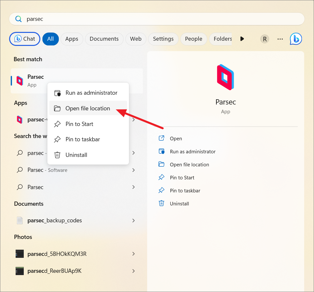The height and width of the screenshot is (292, 314).
Task: Select the All filter tab
Action: point(50,39)
